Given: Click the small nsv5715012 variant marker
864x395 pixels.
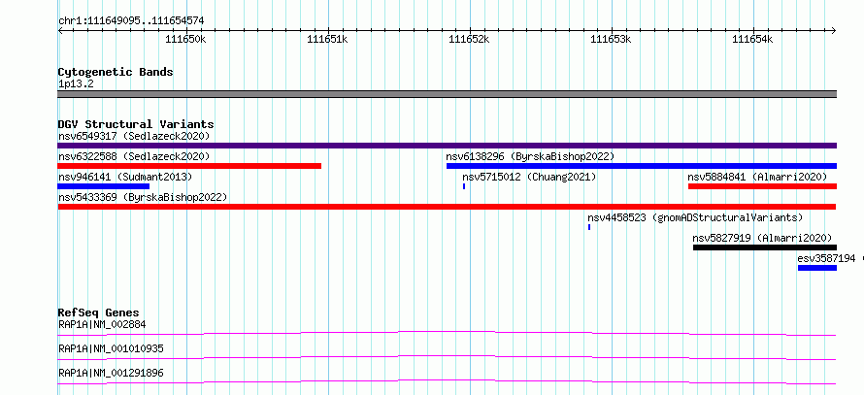Looking at the screenshot, I should 464,186.
